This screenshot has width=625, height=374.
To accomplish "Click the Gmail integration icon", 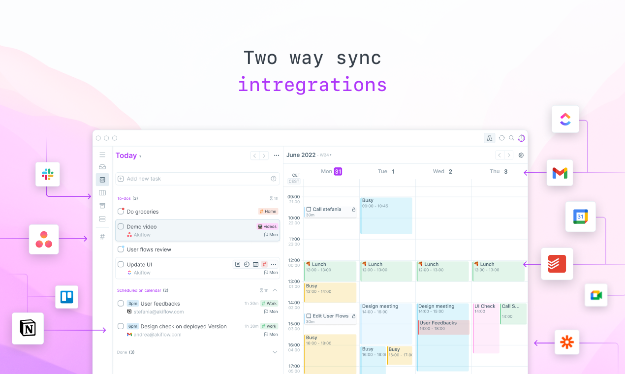I will (560, 173).
